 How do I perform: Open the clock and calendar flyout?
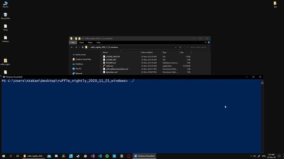[x=271, y=156]
